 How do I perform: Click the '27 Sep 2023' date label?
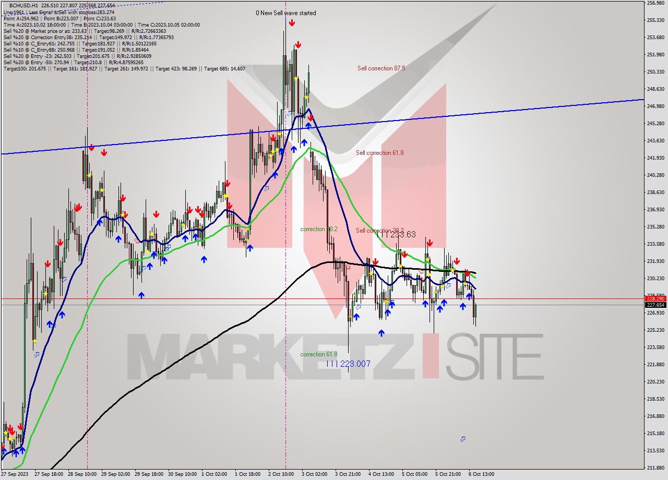click(14, 474)
